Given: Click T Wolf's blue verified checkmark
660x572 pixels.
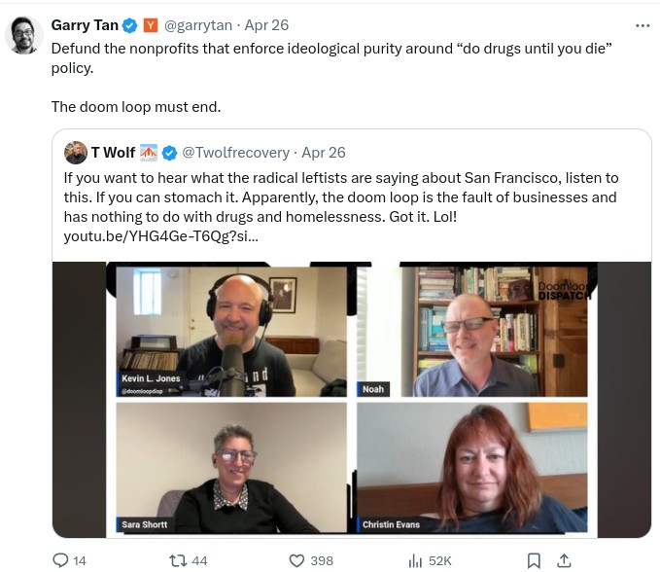Looking at the screenshot, I should click(170, 153).
